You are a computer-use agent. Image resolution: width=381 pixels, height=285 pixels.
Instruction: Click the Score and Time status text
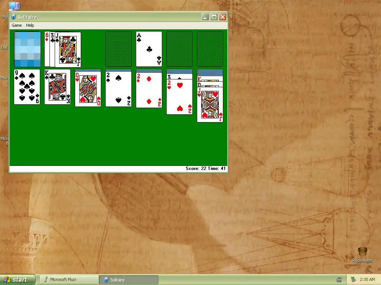tap(205, 168)
